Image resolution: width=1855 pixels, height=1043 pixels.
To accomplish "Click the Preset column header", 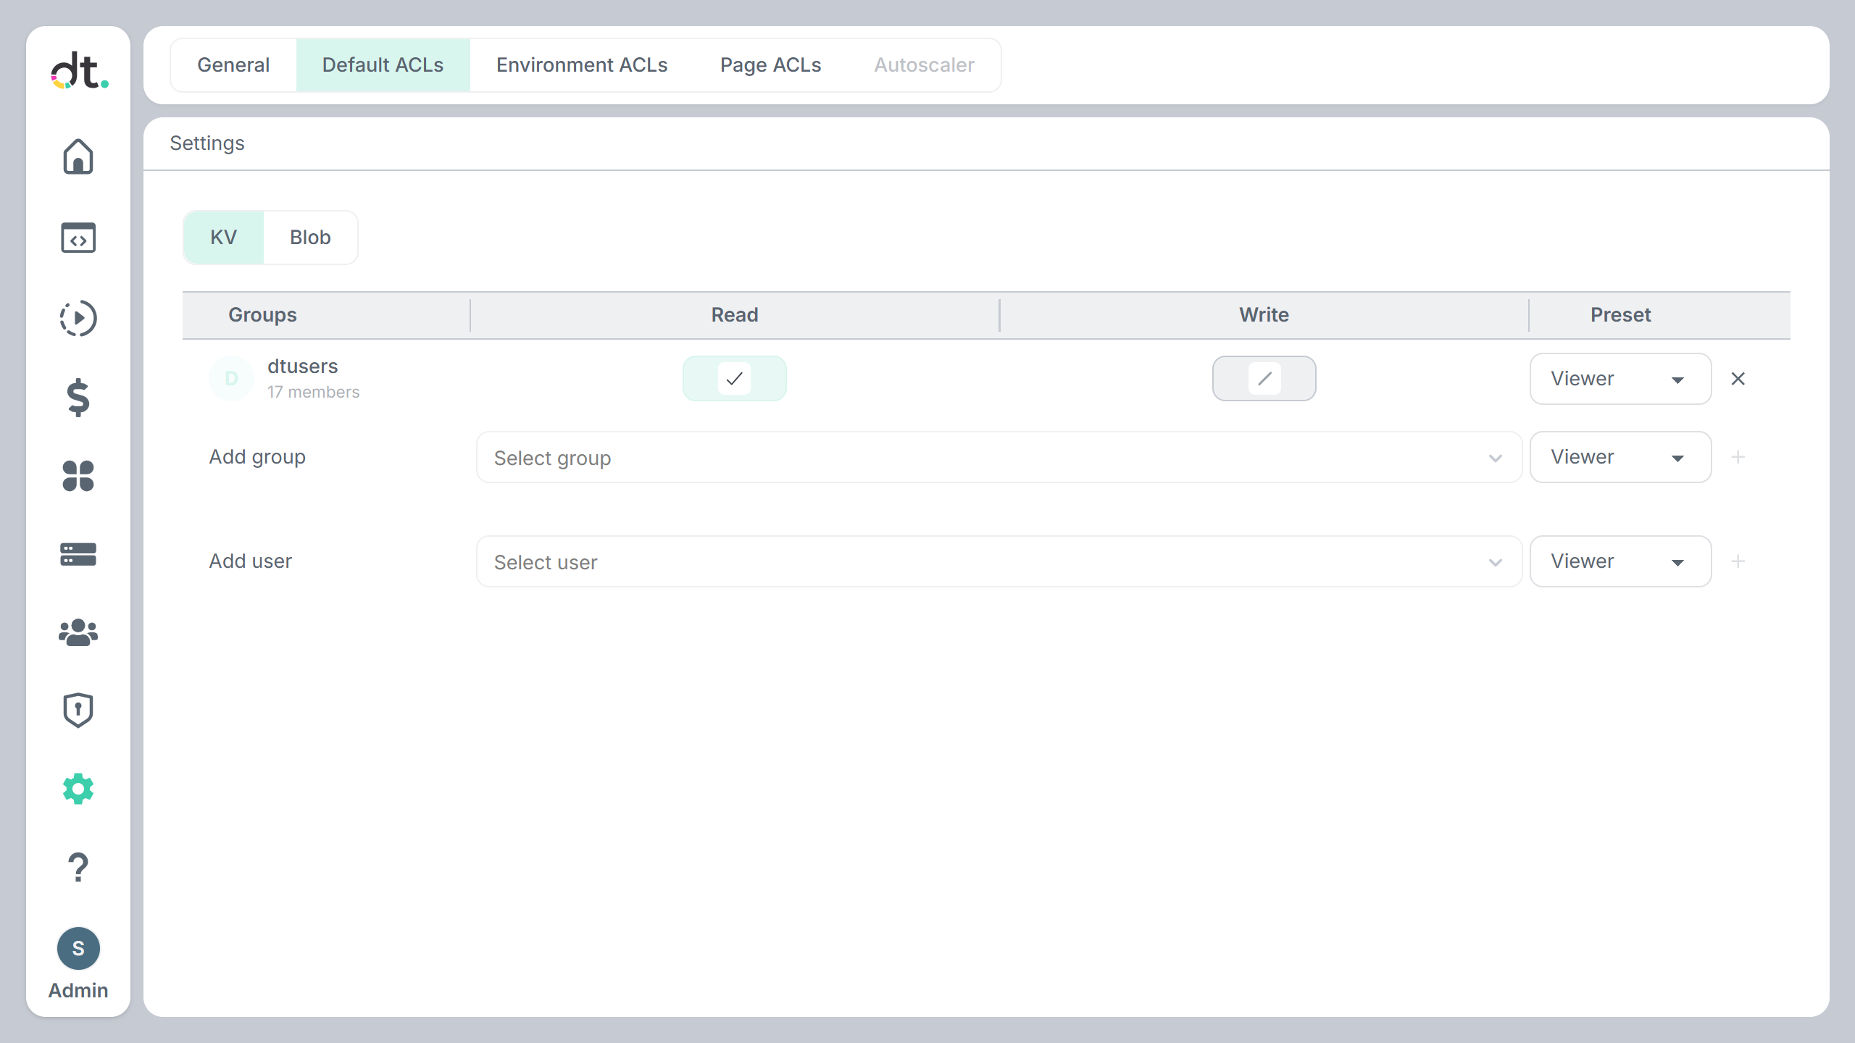I will pos(1620,315).
